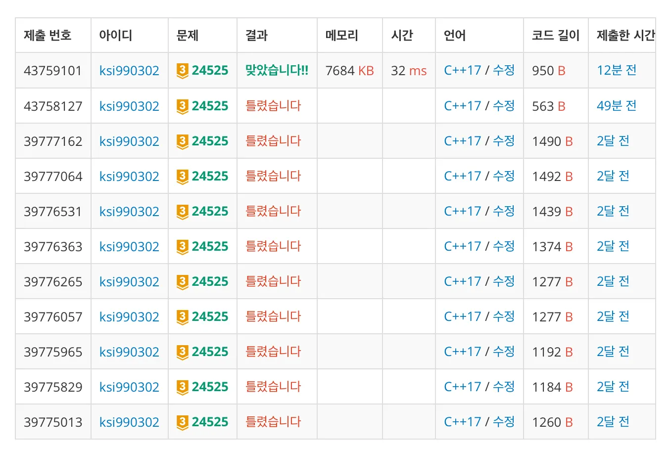The image size is (671, 449).
Task: Click 수정 to edit submission 39776057
Action: (x=504, y=316)
